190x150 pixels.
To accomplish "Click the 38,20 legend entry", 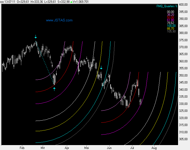I will coord(170,15).
